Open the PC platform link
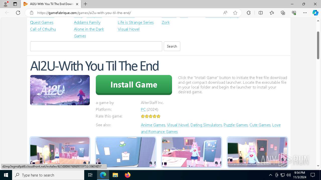This screenshot has height=180, width=321. [143, 109]
